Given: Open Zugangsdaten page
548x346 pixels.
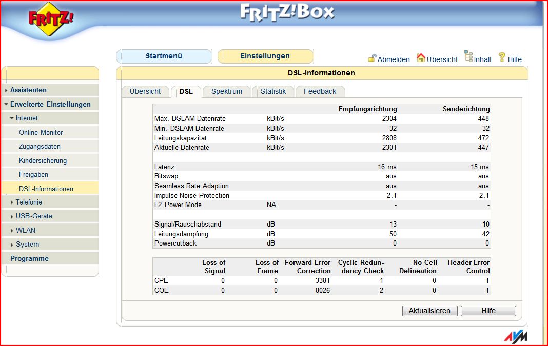Looking at the screenshot, I should pyautogui.click(x=40, y=146).
